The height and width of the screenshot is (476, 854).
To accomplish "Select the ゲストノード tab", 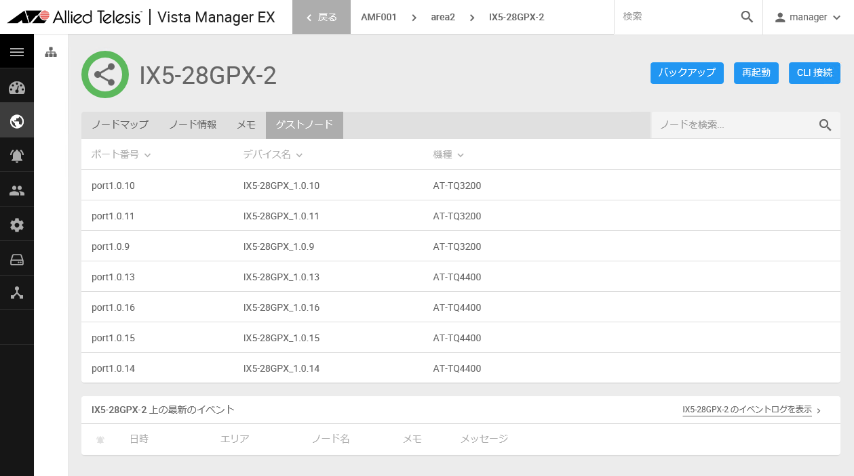I will pyautogui.click(x=305, y=125).
